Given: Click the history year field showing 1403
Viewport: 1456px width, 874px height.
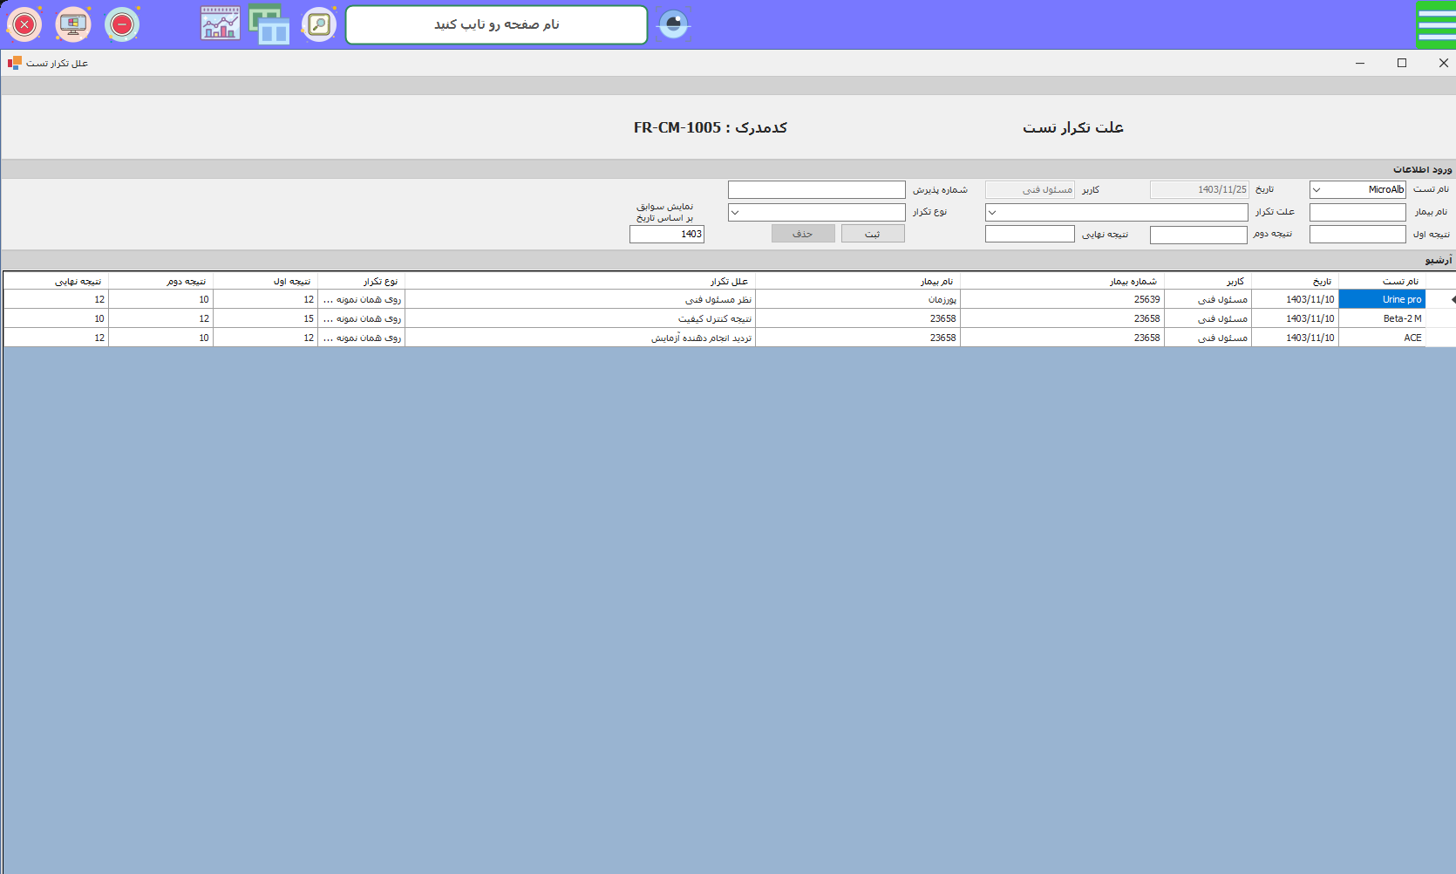Looking at the screenshot, I should point(666,234).
